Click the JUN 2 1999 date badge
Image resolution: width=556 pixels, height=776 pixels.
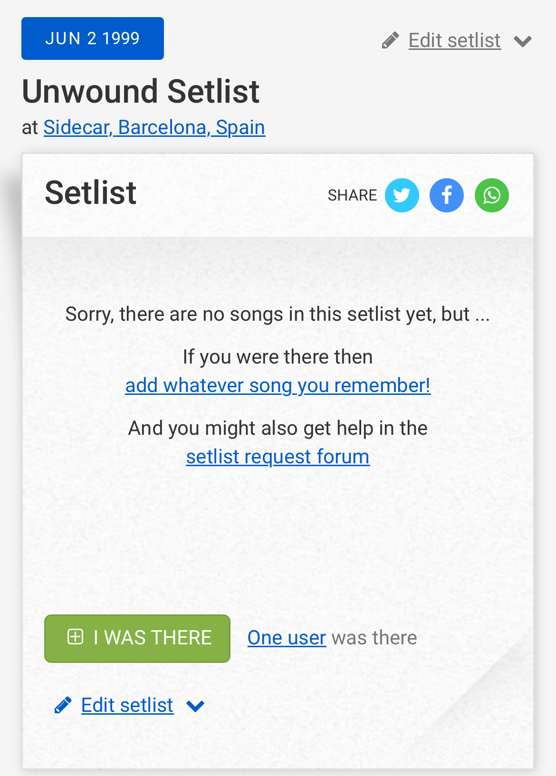click(93, 38)
